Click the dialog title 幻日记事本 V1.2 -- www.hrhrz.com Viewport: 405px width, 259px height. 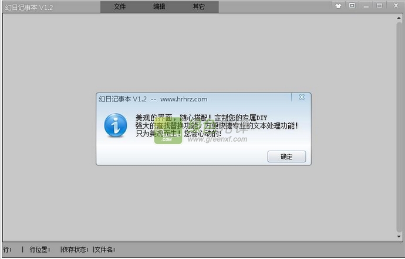153,99
